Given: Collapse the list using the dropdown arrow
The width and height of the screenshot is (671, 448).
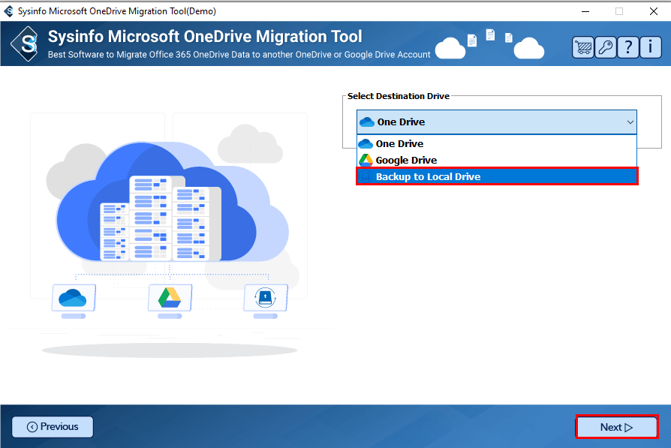Looking at the screenshot, I should pos(630,122).
